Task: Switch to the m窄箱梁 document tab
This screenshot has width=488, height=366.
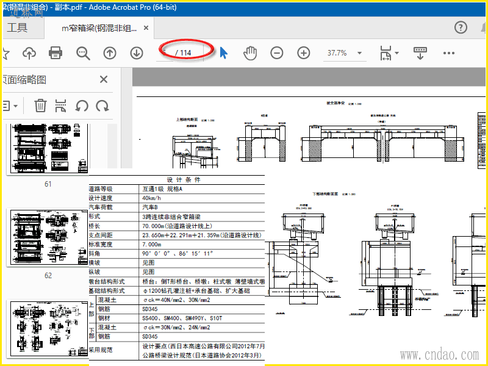Action: (x=99, y=28)
